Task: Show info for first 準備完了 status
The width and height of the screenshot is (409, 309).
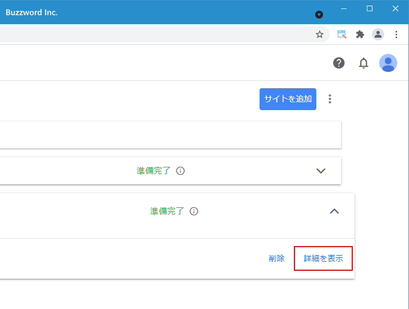Action: pos(180,171)
